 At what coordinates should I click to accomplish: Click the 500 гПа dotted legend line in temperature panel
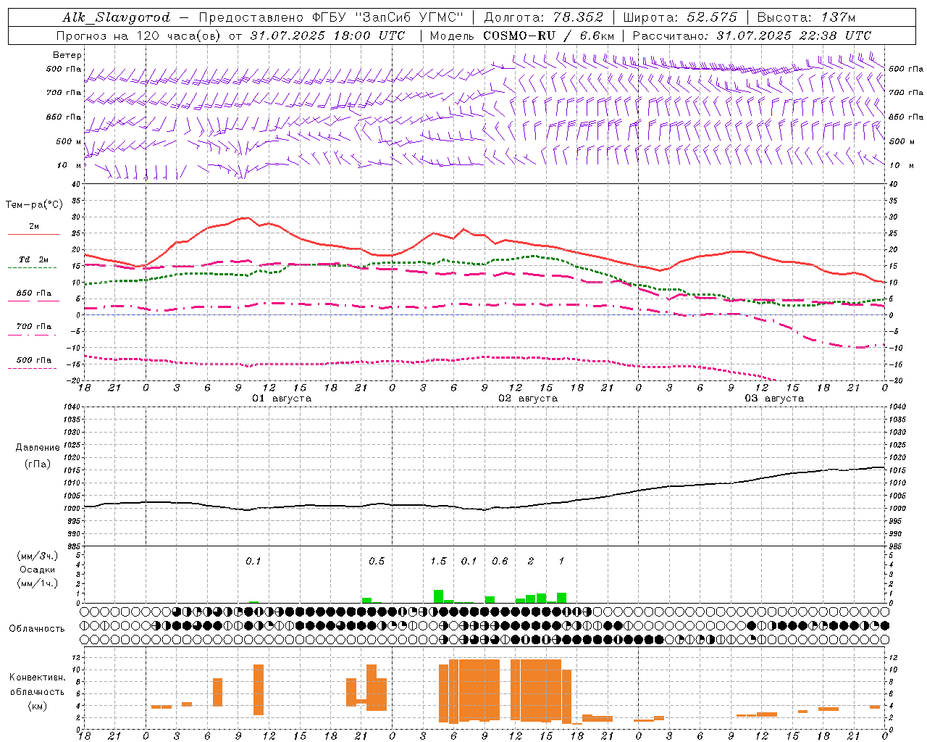point(33,368)
